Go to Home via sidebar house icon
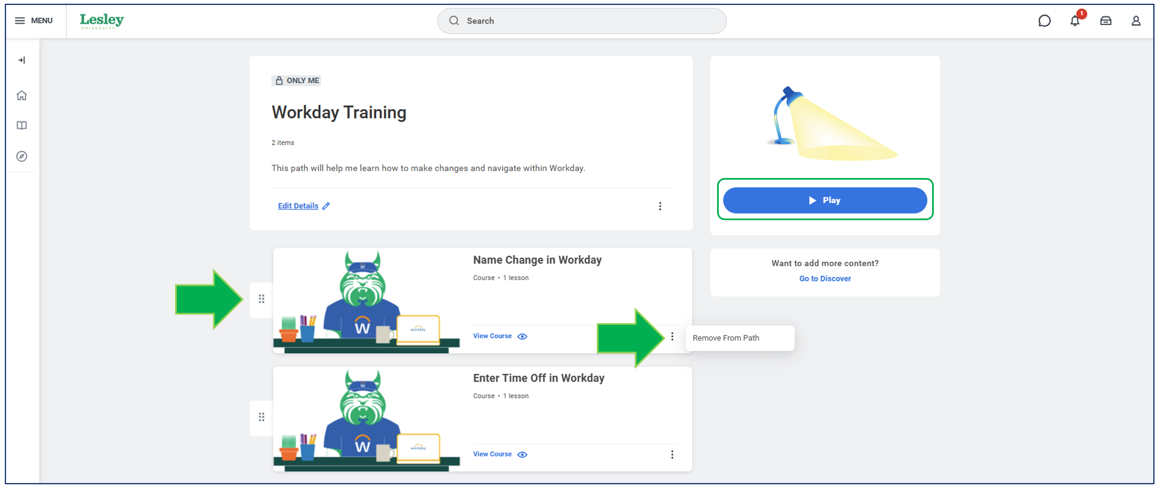 [22, 95]
